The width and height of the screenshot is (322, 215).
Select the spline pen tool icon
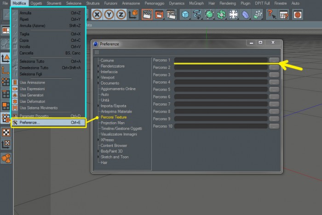click(x=197, y=15)
